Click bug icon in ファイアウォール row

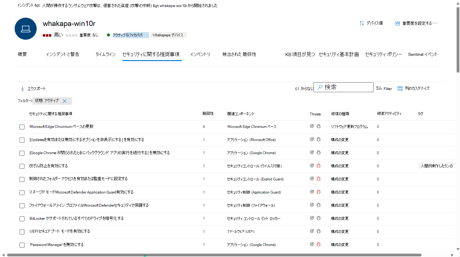point(319,205)
